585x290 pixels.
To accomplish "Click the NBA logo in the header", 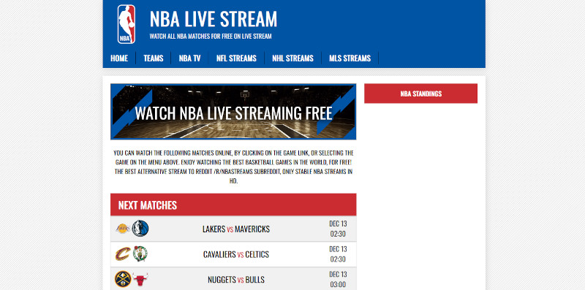I will [127, 24].
